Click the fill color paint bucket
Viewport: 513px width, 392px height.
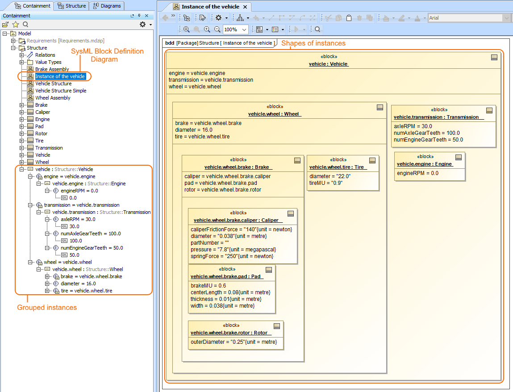386,18
